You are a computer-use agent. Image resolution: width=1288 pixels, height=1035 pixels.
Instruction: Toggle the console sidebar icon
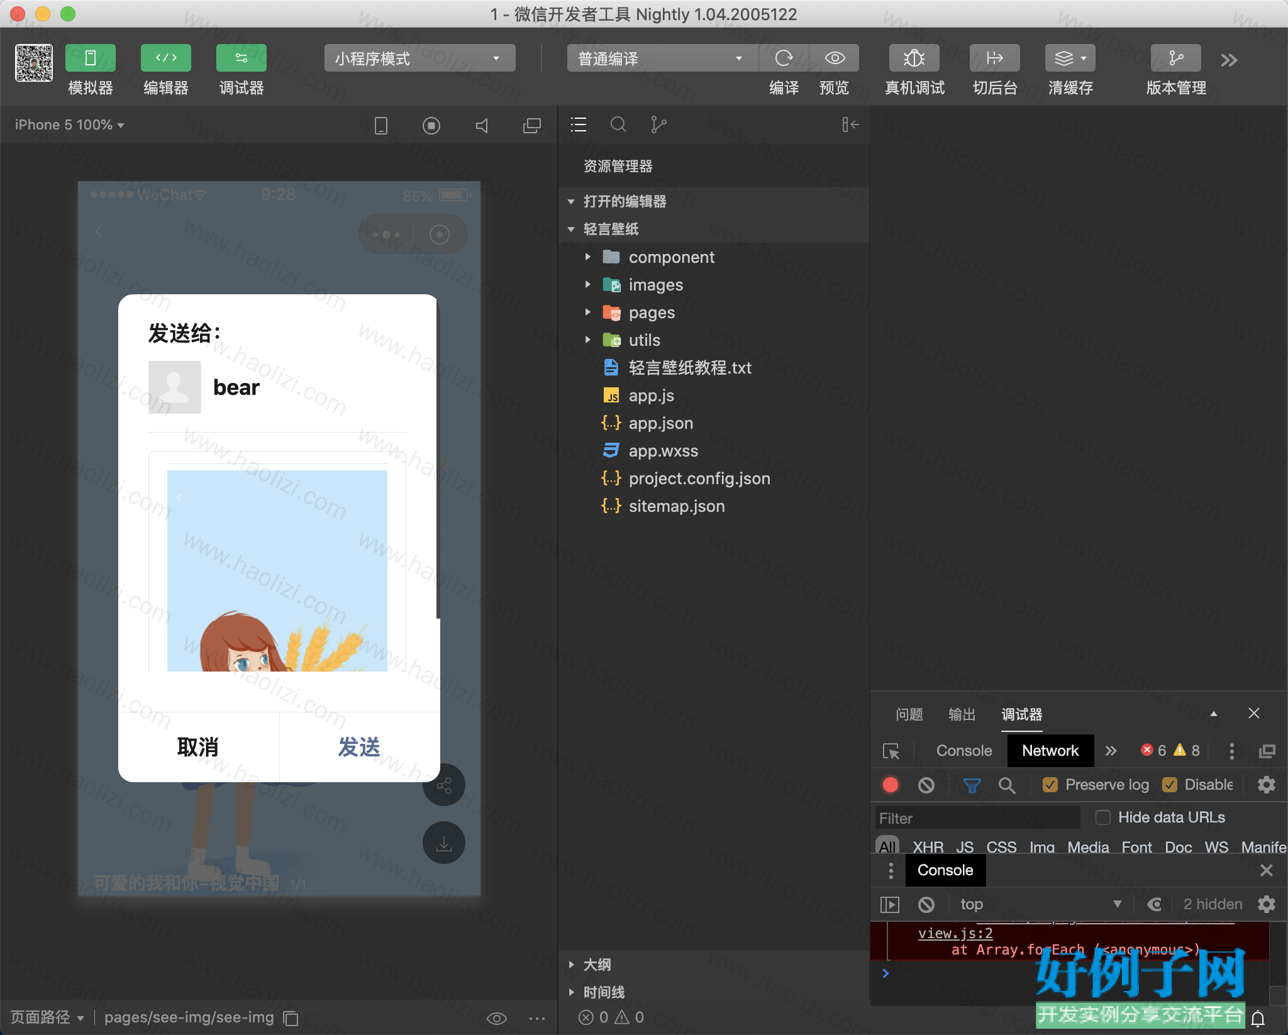pyautogui.click(x=890, y=904)
